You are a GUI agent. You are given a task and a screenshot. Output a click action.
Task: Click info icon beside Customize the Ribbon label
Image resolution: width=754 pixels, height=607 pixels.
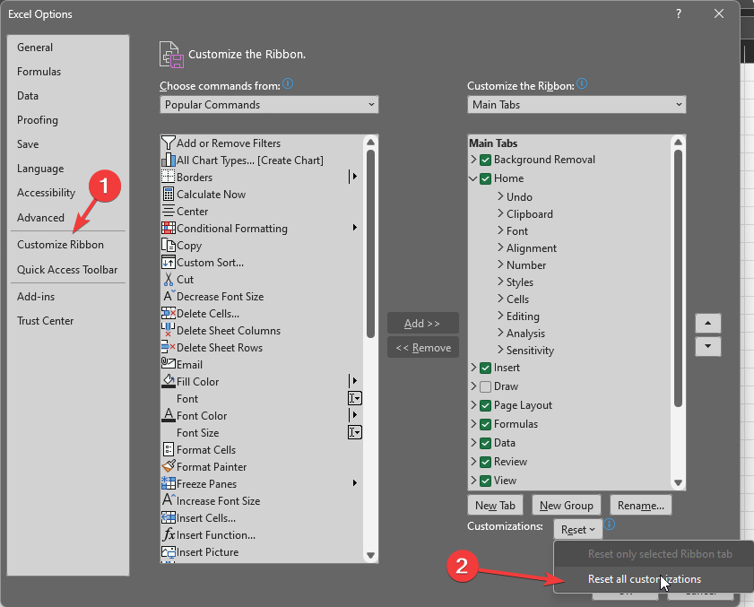582,83
